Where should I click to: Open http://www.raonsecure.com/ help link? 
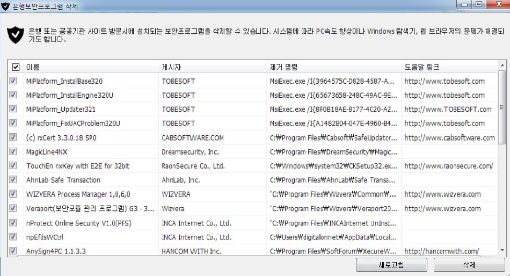point(448,166)
